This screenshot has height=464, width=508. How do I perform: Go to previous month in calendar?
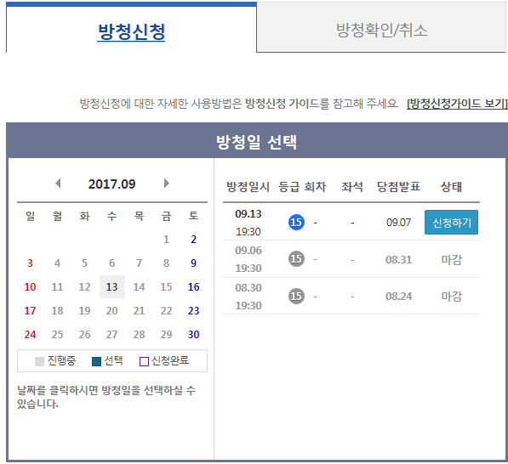[x=58, y=184]
